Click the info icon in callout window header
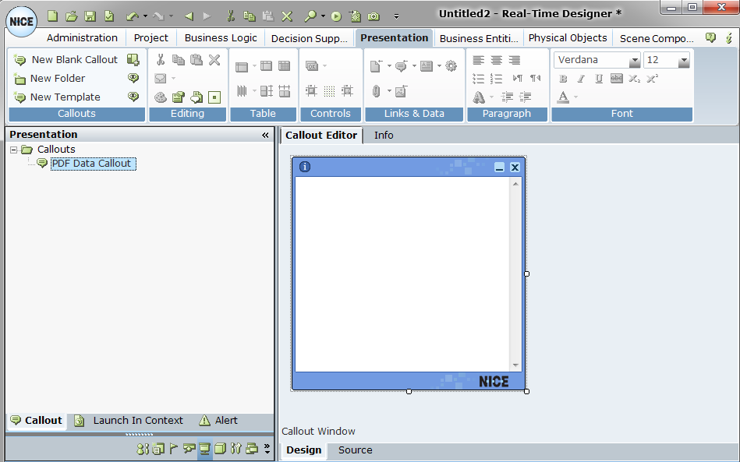 click(305, 167)
